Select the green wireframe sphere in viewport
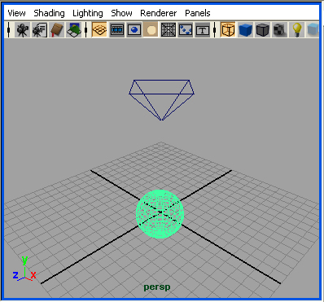 tap(160, 214)
